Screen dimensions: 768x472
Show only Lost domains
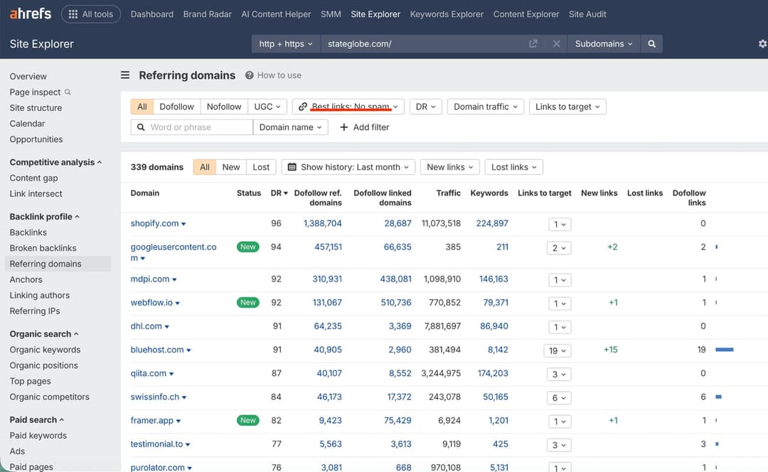(261, 167)
